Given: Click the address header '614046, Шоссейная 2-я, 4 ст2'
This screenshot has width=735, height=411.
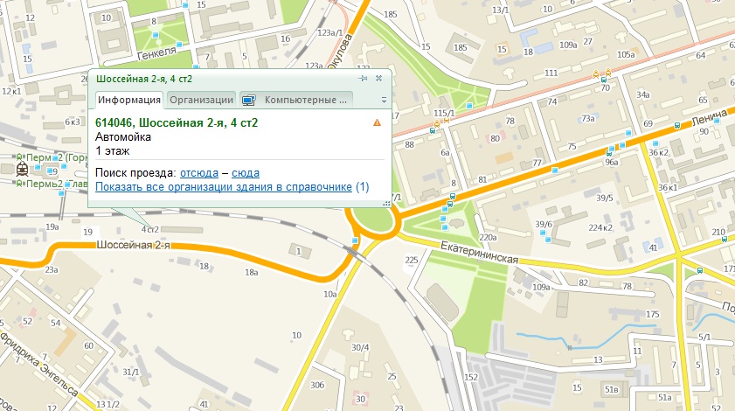Looking at the screenshot, I should pos(177,123).
